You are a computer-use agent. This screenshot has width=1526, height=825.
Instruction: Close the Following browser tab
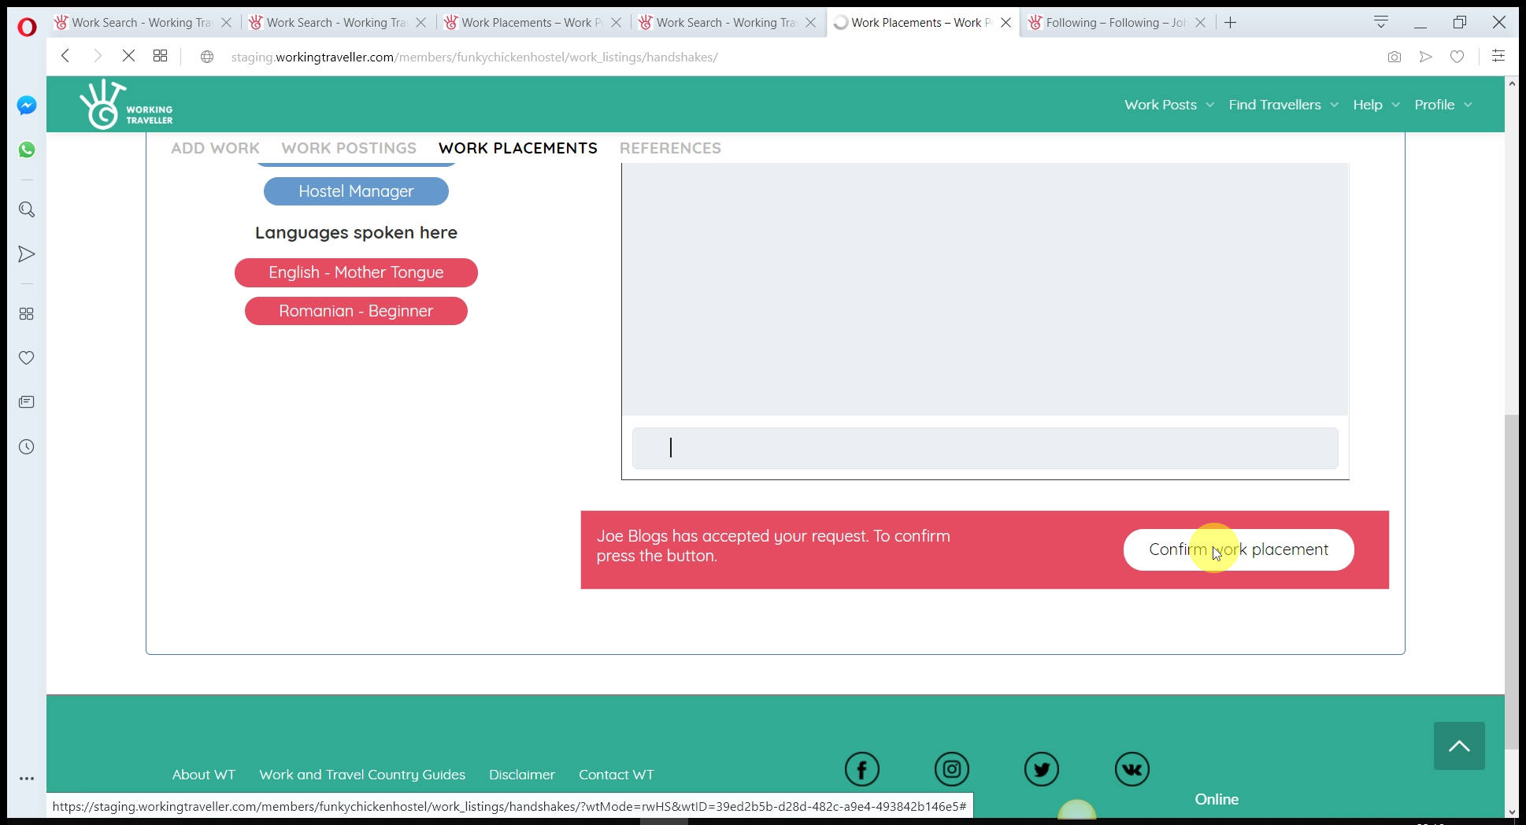tap(1200, 23)
